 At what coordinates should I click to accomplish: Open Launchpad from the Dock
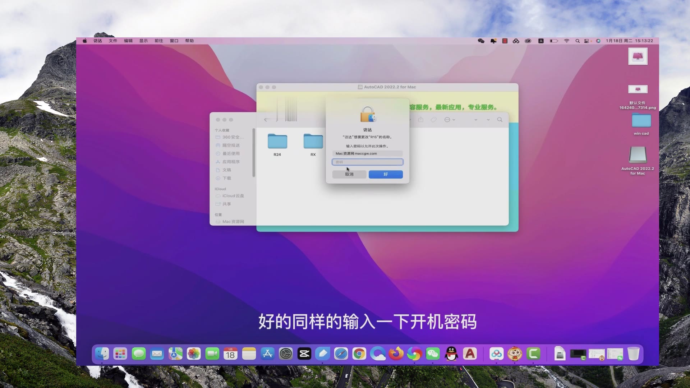click(120, 354)
